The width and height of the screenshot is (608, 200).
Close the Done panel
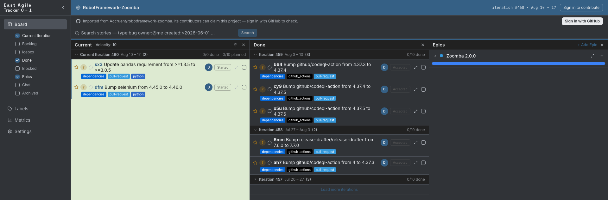click(423, 45)
